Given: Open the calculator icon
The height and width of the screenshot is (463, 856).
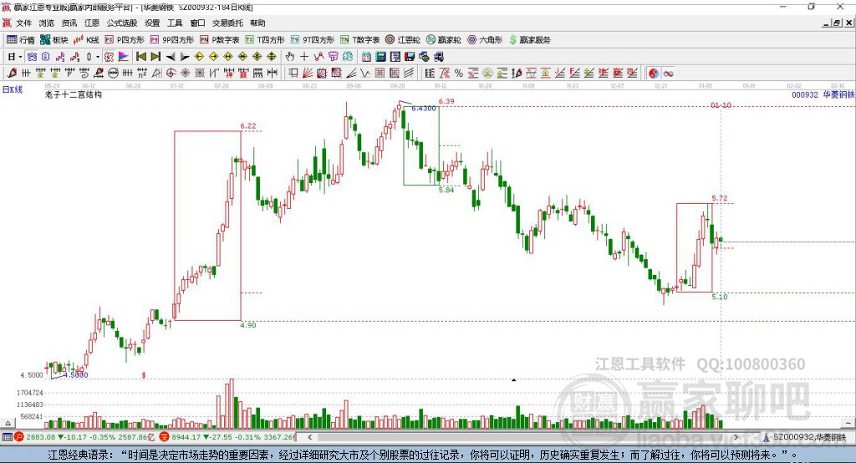Looking at the screenshot, I should [x=380, y=57].
